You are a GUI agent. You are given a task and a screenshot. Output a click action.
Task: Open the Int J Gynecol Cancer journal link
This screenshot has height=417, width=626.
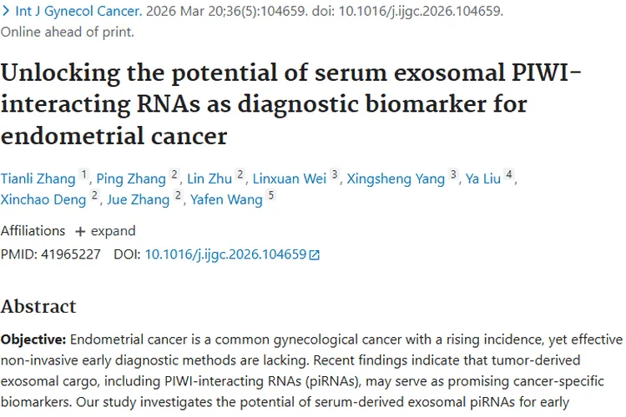tap(73, 13)
